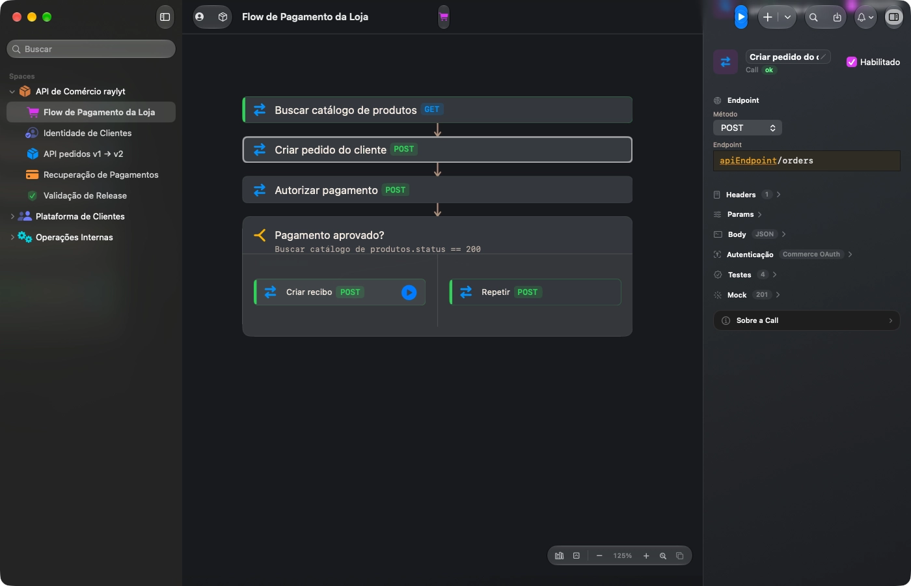911x586 pixels.
Task: Expand the Testes section
Action: pos(746,275)
